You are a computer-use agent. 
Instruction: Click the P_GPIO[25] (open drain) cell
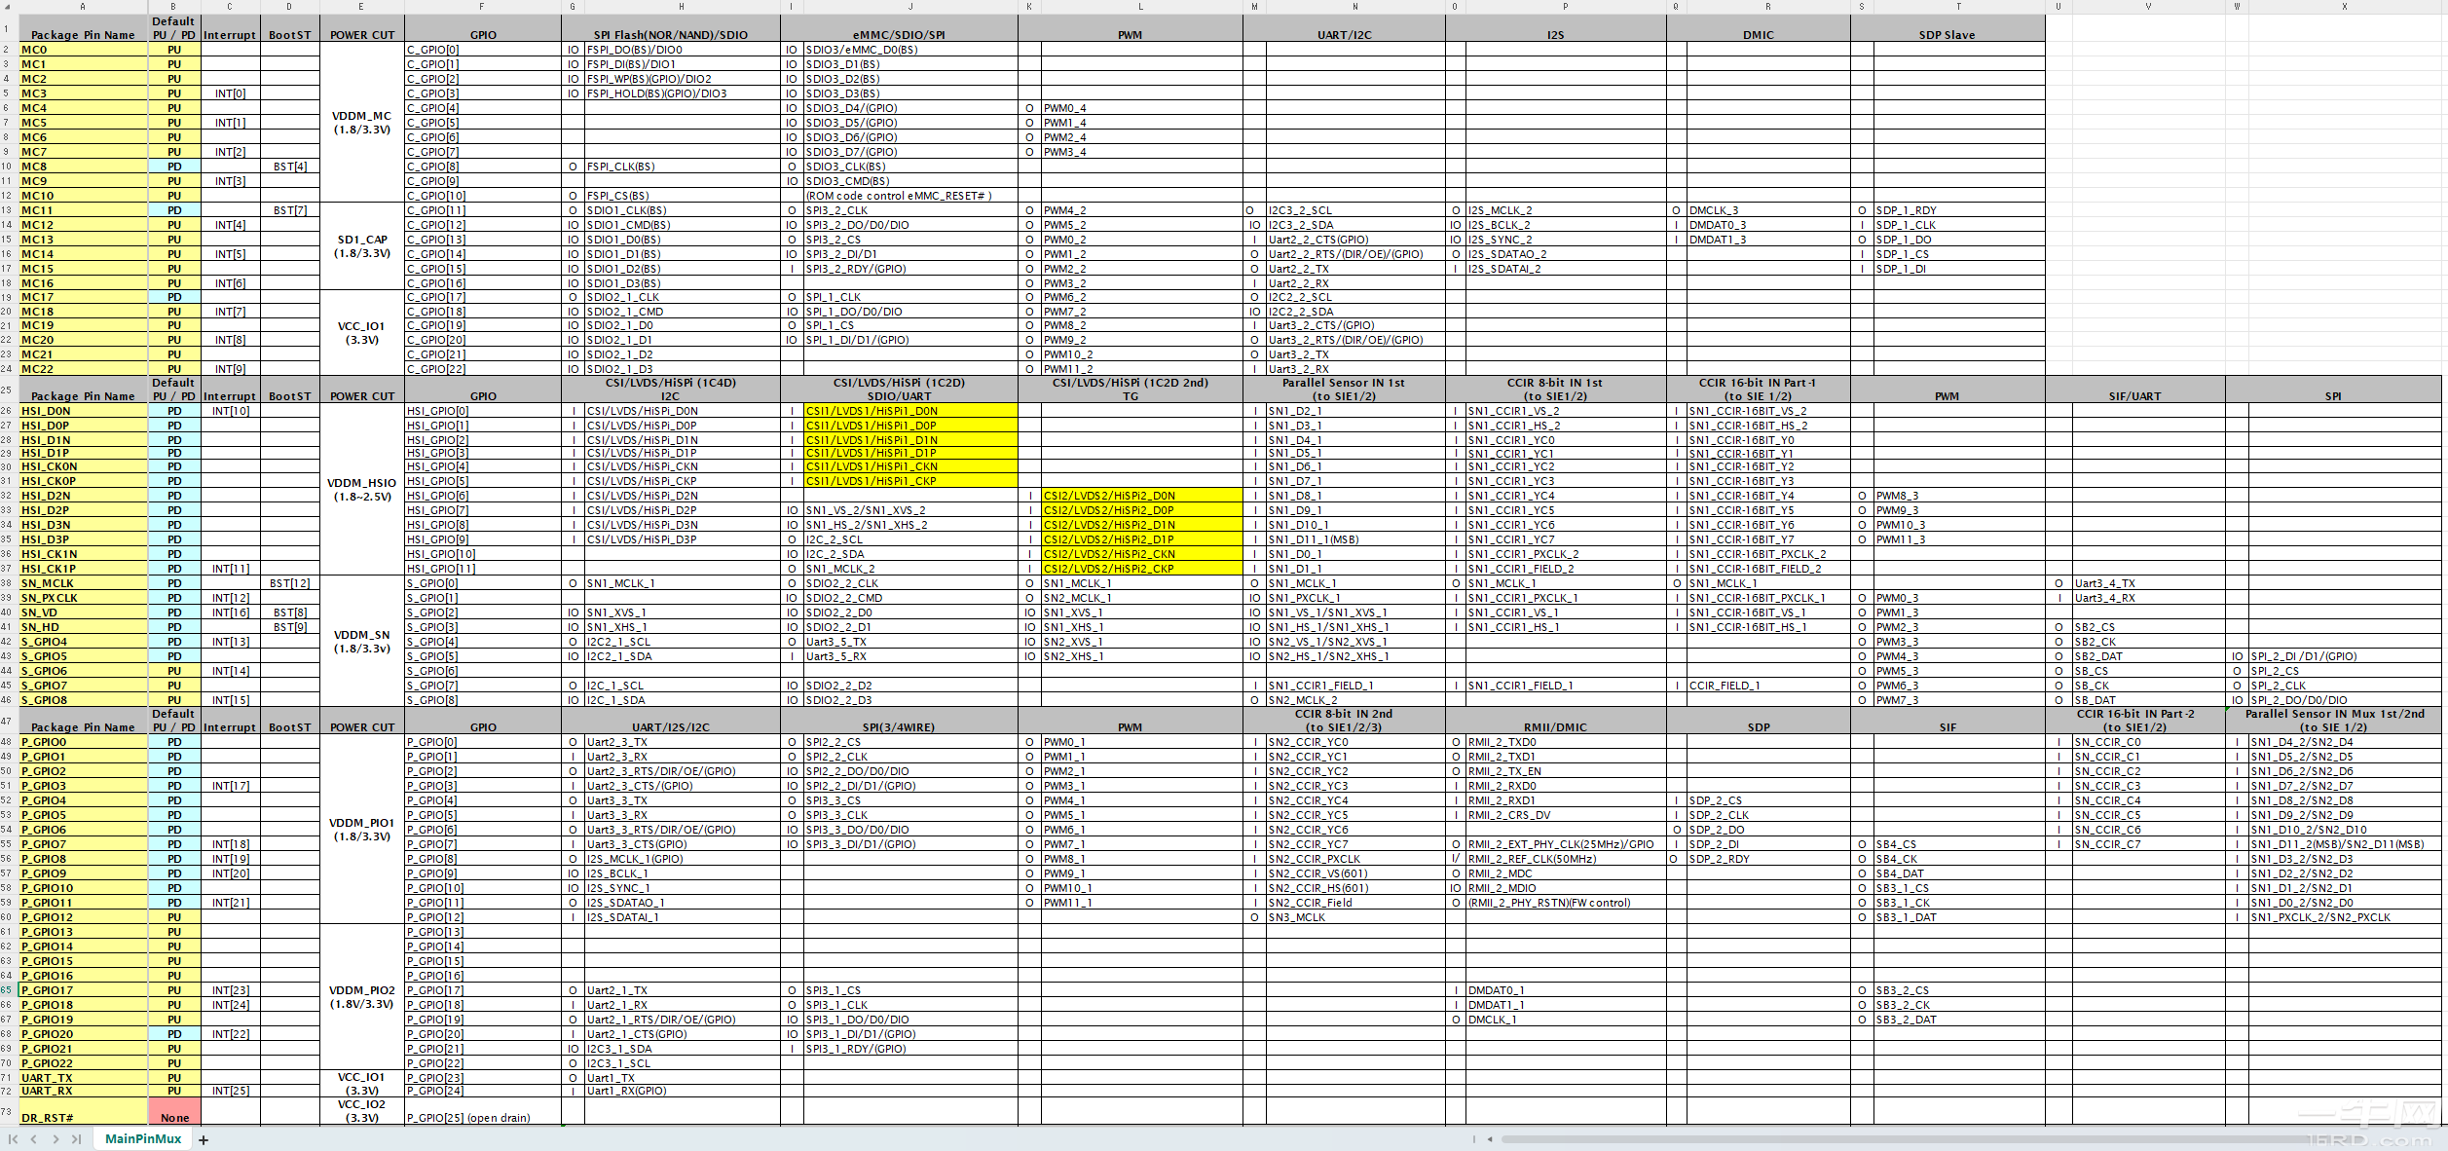pyautogui.click(x=469, y=1118)
